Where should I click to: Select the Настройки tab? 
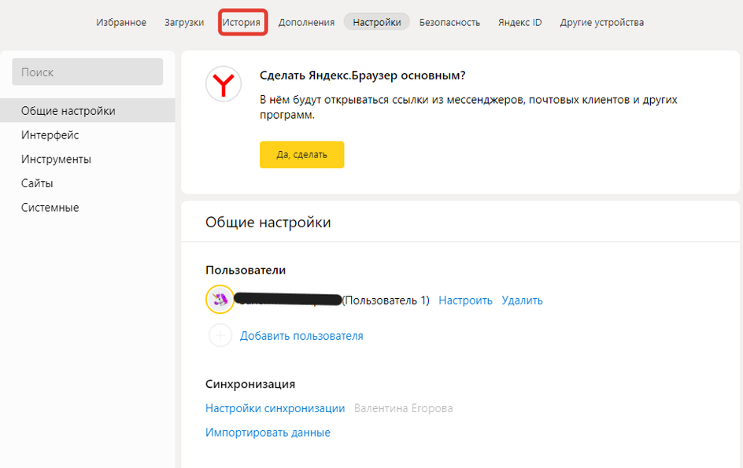click(377, 22)
